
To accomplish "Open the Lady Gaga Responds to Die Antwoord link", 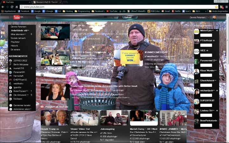I will 104,86.
